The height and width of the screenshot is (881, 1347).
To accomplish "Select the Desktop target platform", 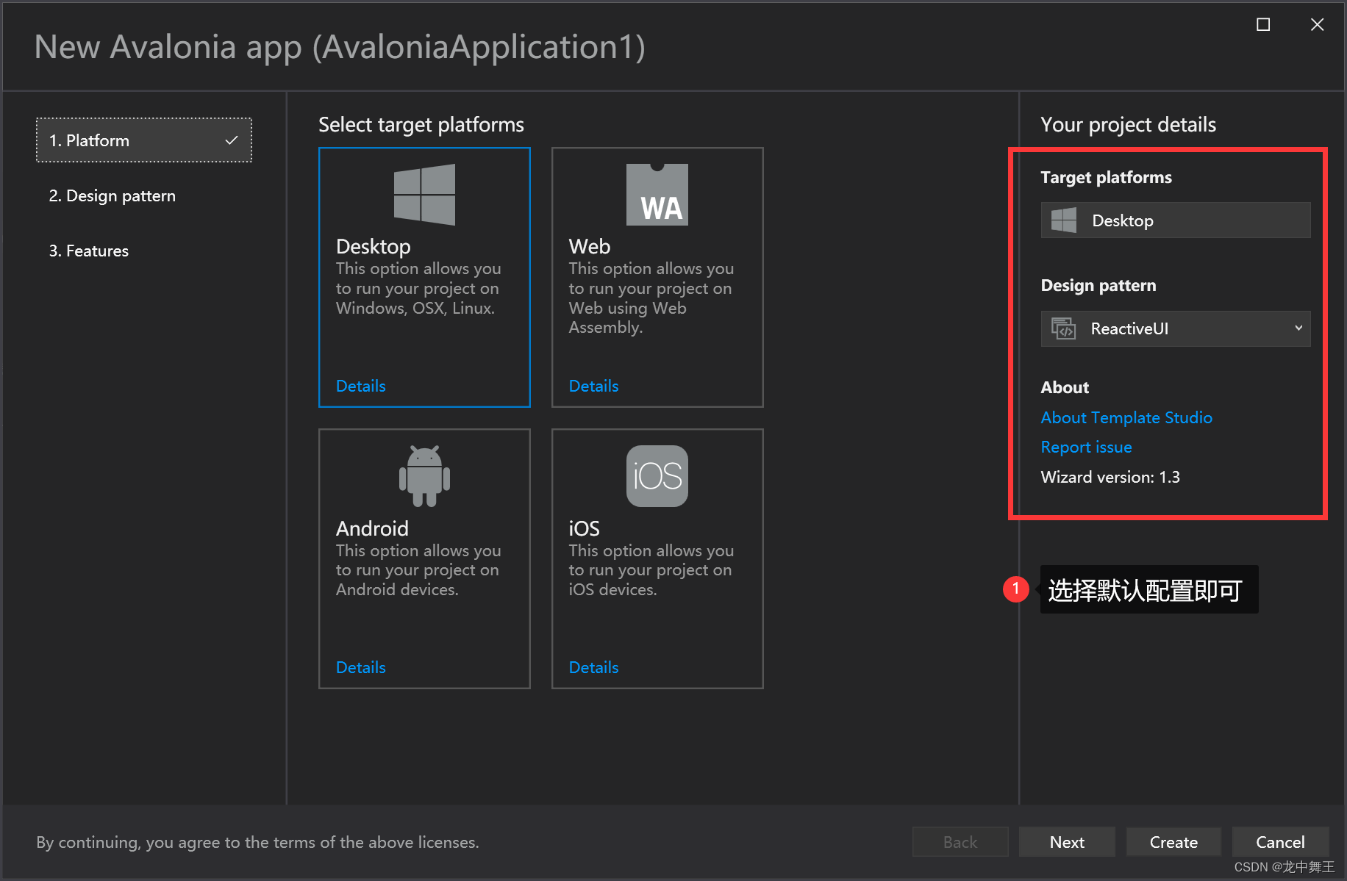I will point(424,277).
